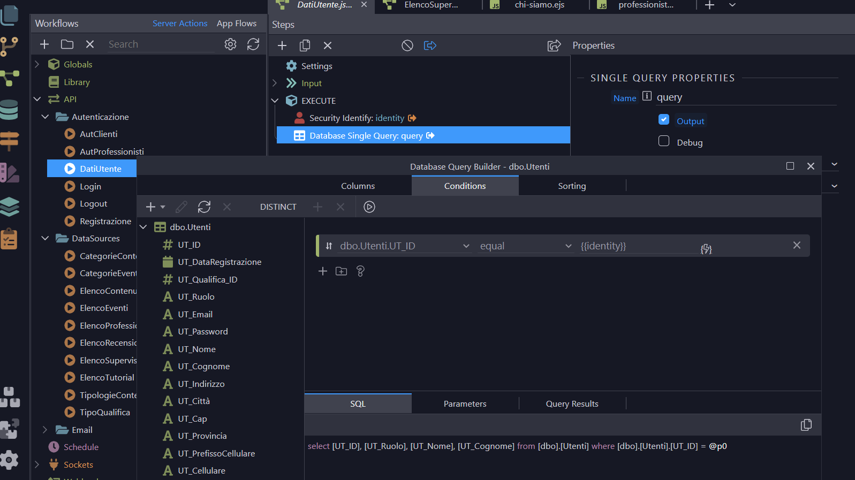Open the equal operator dropdown
The image size is (855, 480).
point(525,246)
